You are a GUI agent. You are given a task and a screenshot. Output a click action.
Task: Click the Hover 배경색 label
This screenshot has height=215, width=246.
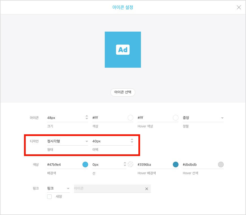click(147, 173)
